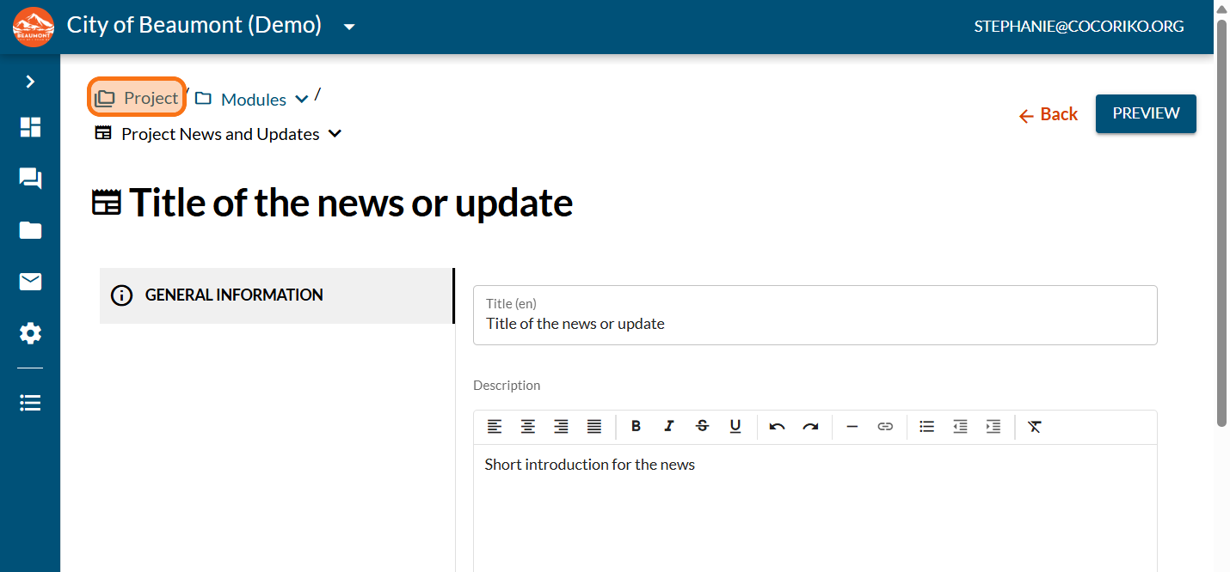
Task: Expand the sidebar using the chevron arrow
Action: [30, 82]
